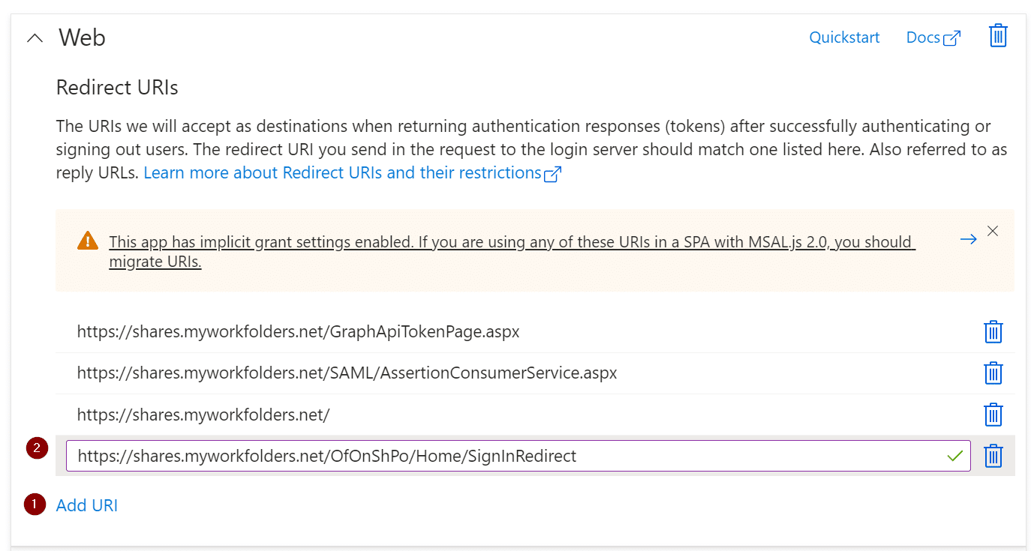Collapse the Web section chevron
The width and height of the screenshot is (1031, 551).
pyautogui.click(x=35, y=38)
